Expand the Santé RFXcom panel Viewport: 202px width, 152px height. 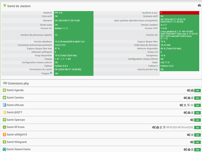pyautogui.click(x=15, y=127)
